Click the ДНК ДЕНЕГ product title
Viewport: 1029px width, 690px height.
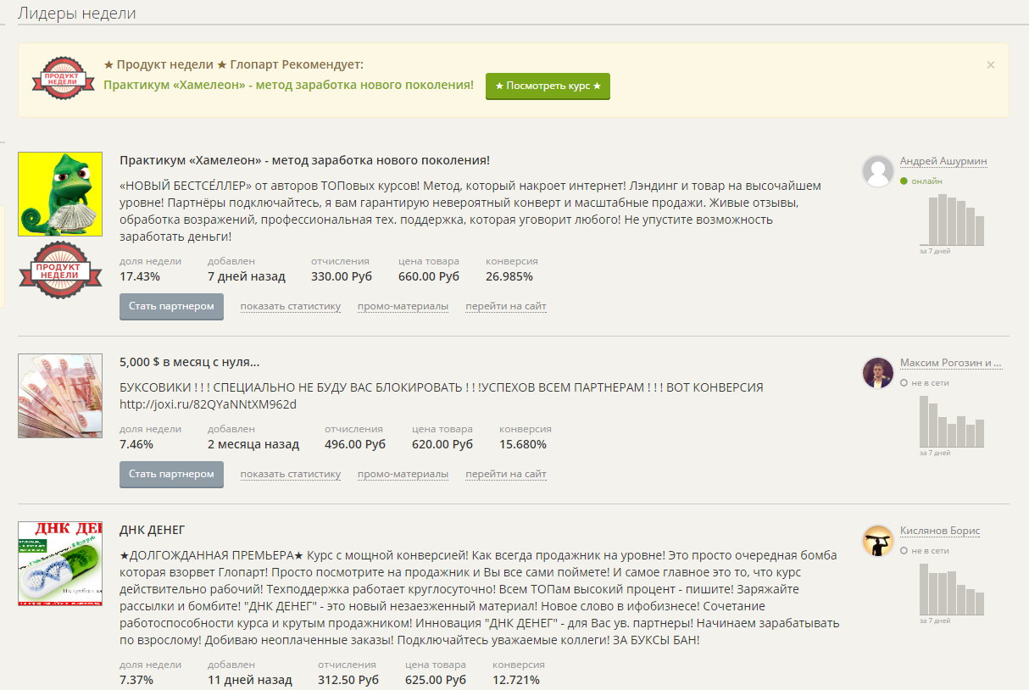point(153,531)
